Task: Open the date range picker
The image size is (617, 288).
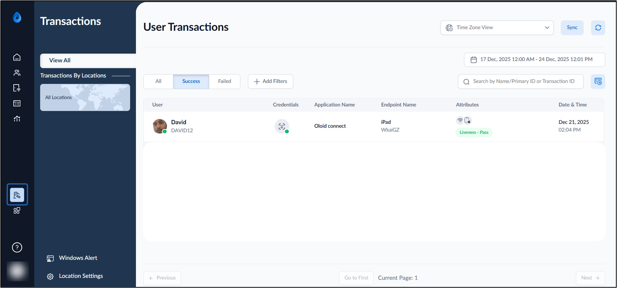Action: pyautogui.click(x=534, y=60)
